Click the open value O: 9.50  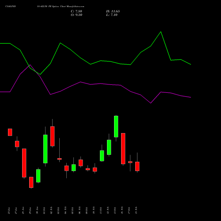[76, 15]
